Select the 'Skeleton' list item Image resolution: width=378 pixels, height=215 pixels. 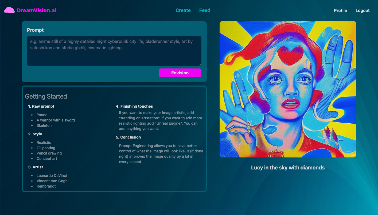point(44,125)
